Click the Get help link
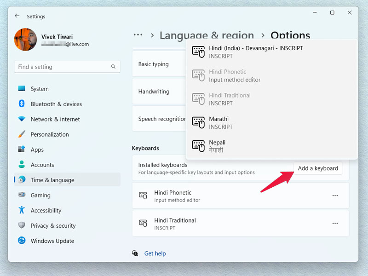The height and width of the screenshot is (276, 368). pos(155,253)
